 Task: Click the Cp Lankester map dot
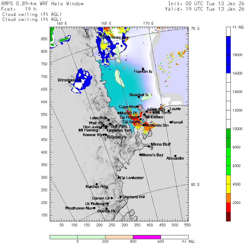coord(119,177)
